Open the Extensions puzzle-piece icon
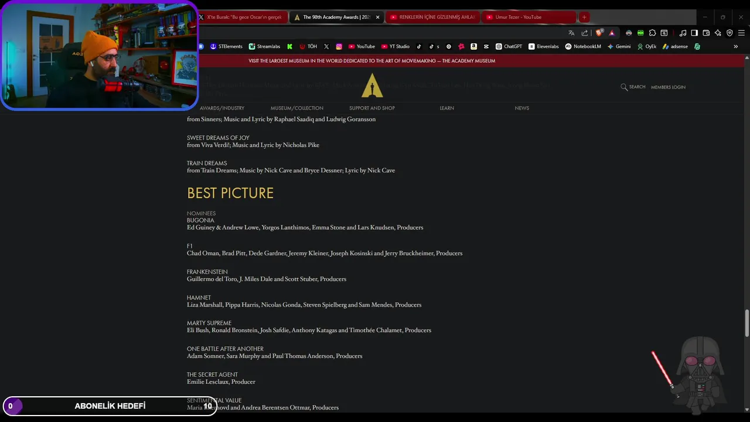The height and width of the screenshot is (422, 750). coord(652,33)
